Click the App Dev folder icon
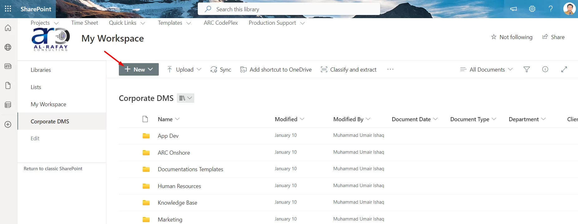Viewport: 578px width, 224px height. 146,136
